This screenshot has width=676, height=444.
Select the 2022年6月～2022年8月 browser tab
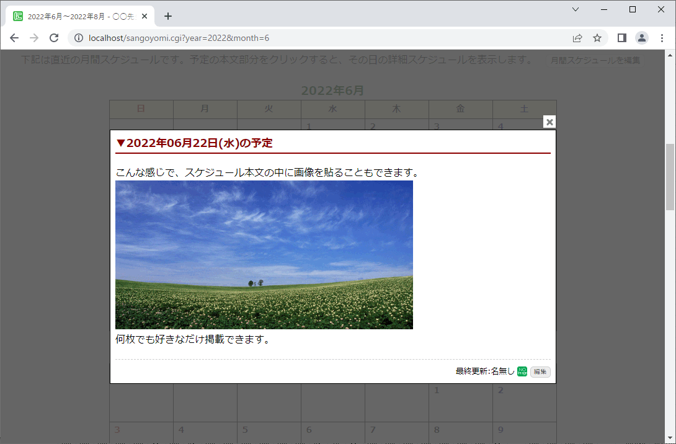(80, 16)
